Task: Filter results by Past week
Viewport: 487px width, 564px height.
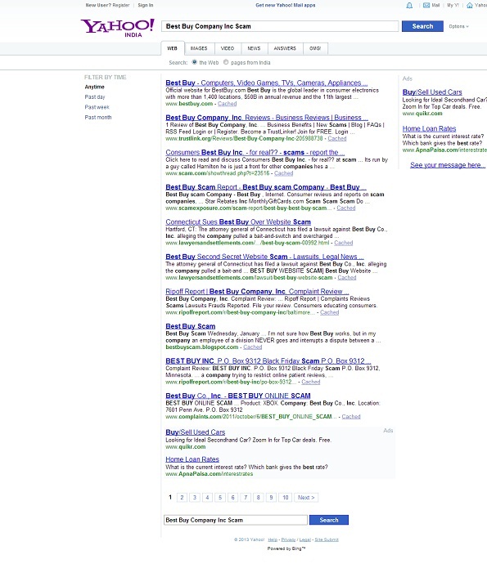Action: tap(97, 107)
